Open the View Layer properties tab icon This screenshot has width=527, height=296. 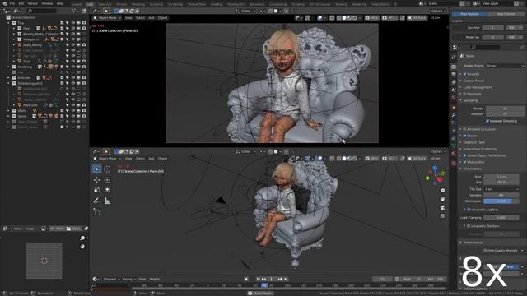point(454,82)
